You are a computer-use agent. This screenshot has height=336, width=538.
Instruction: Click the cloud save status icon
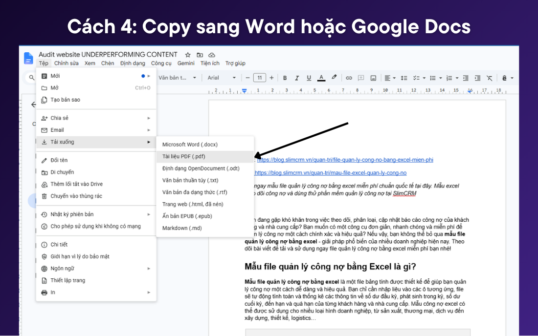pos(212,55)
